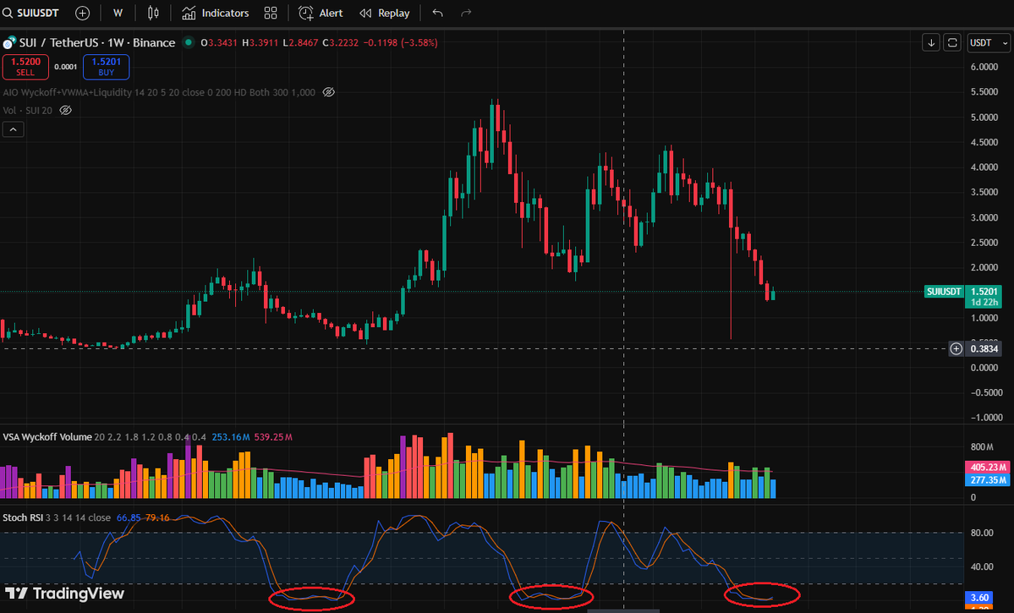Image resolution: width=1014 pixels, height=613 pixels.
Task: Click the 80.00 Stoch RSI axis label
Action: coord(982,533)
